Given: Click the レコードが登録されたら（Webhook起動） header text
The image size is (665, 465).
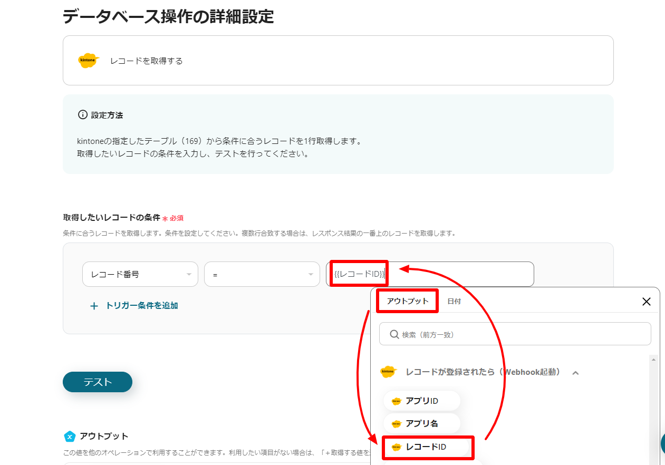Looking at the screenshot, I should point(483,372).
